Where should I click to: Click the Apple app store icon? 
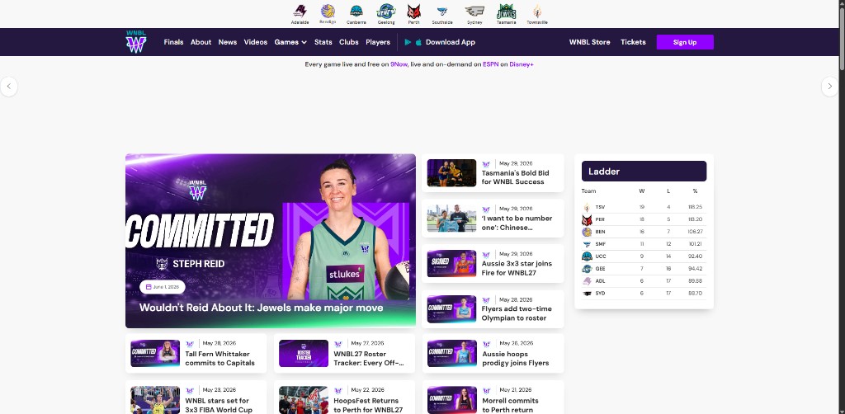(x=418, y=42)
